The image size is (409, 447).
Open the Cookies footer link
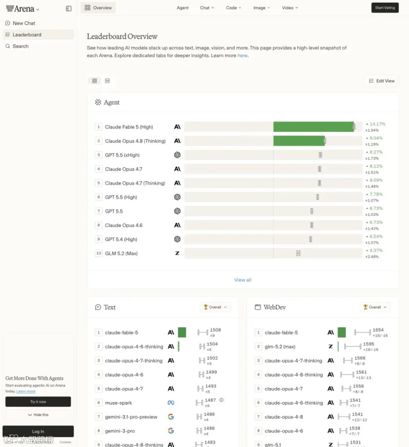point(65,442)
